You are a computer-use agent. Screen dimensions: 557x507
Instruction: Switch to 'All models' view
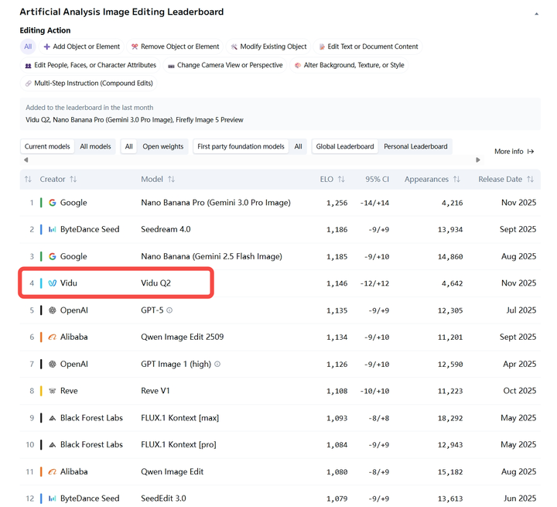(95, 146)
